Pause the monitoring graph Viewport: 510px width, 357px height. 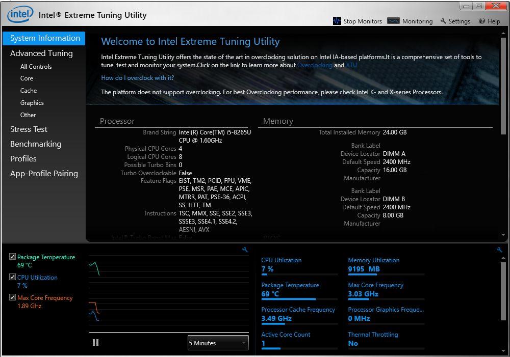(96, 342)
